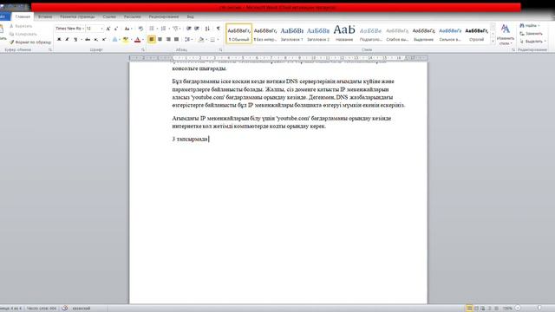The width and height of the screenshot is (555, 312).
Task: Click the Найти (Find) button
Action: [529, 26]
